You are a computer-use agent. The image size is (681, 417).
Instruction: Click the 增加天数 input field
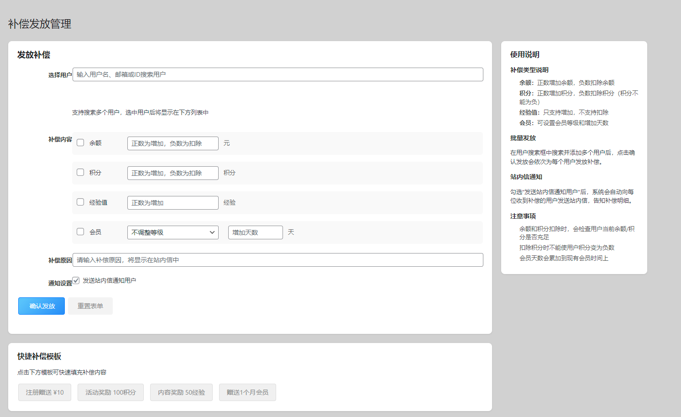click(255, 232)
